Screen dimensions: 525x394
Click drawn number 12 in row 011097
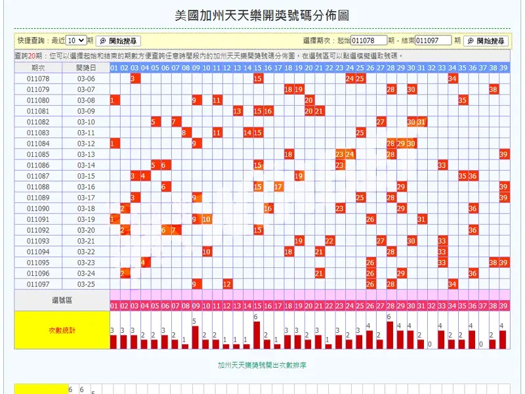[227, 284]
